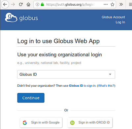Click the dropdown arrow in organization selector
This screenshot has height=129, width=132.
click(x=110, y=74)
